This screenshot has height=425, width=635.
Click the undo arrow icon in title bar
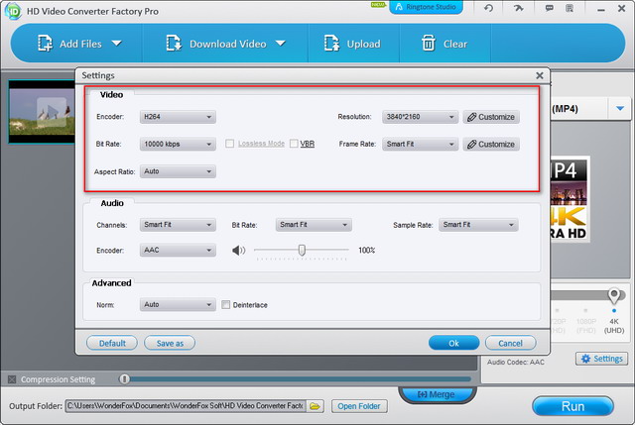point(488,8)
